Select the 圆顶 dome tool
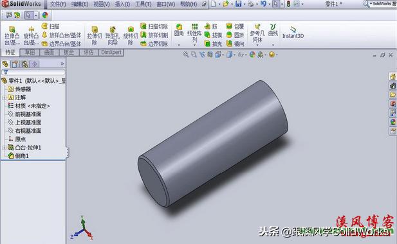Image resolution: width=397 pixels, height=244 pixels. click(x=235, y=35)
